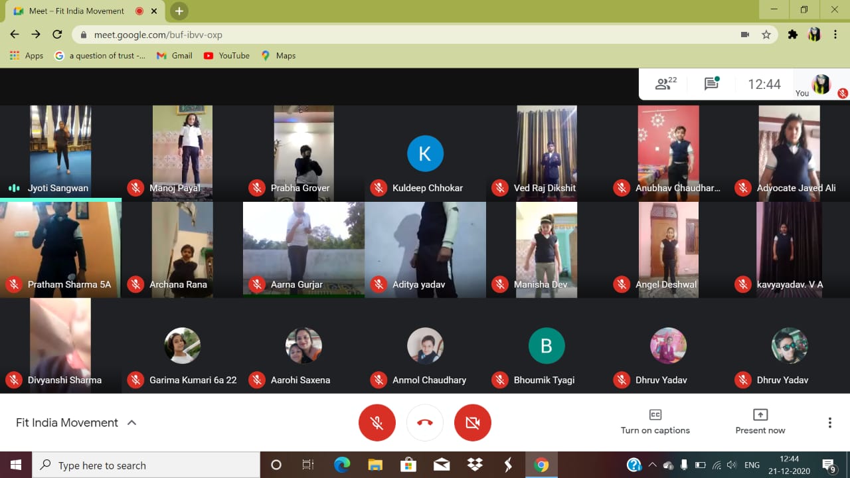Click the Manisha Dev name label

541,284
